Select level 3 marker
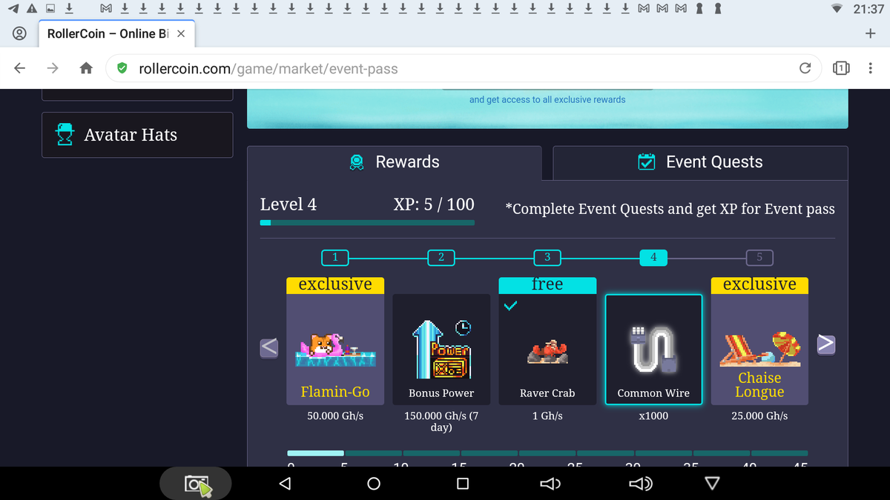This screenshot has width=890, height=500. (x=547, y=257)
